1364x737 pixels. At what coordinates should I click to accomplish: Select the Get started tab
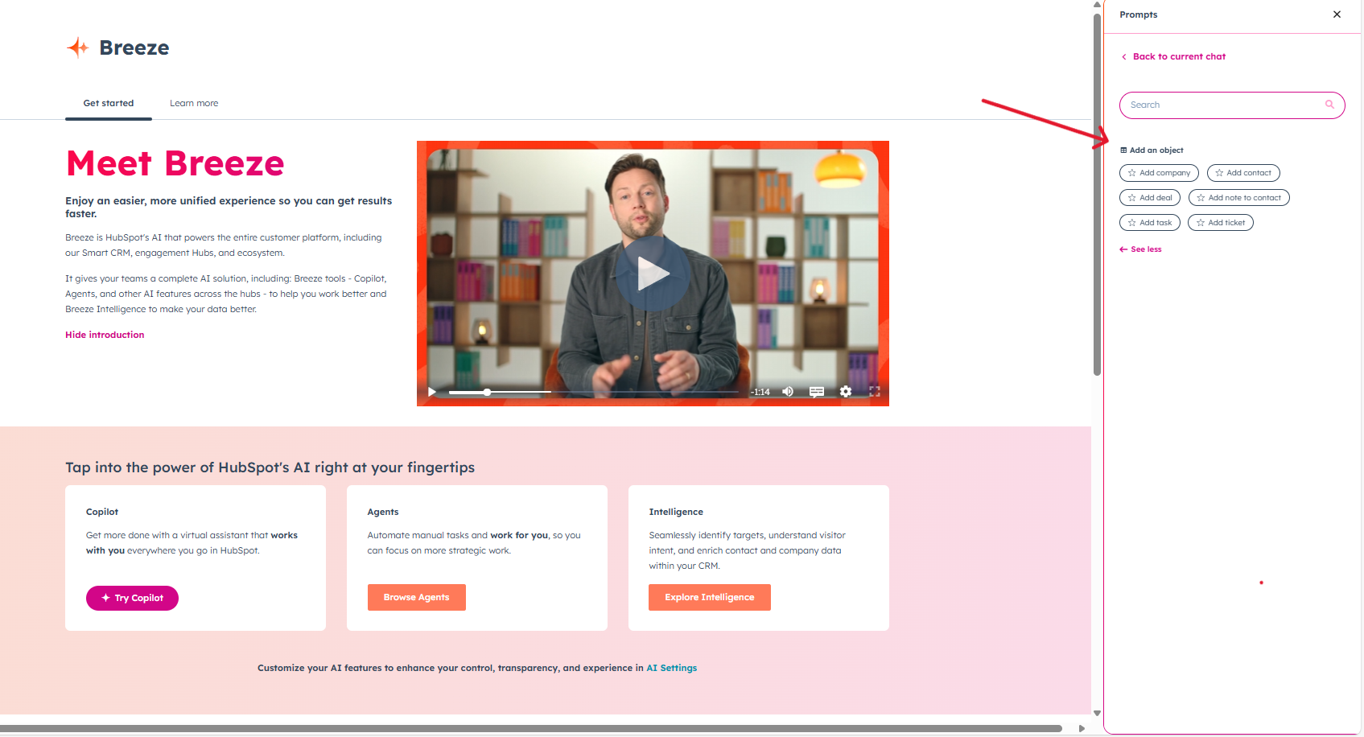tap(108, 103)
